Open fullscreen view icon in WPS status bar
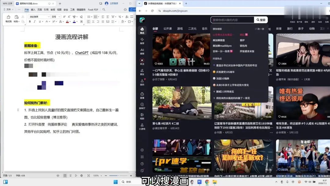This screenshot has width=330, height=186. pos(89,176)
